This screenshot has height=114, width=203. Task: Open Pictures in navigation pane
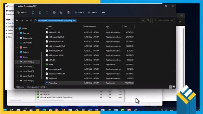(x=26, y=52)
